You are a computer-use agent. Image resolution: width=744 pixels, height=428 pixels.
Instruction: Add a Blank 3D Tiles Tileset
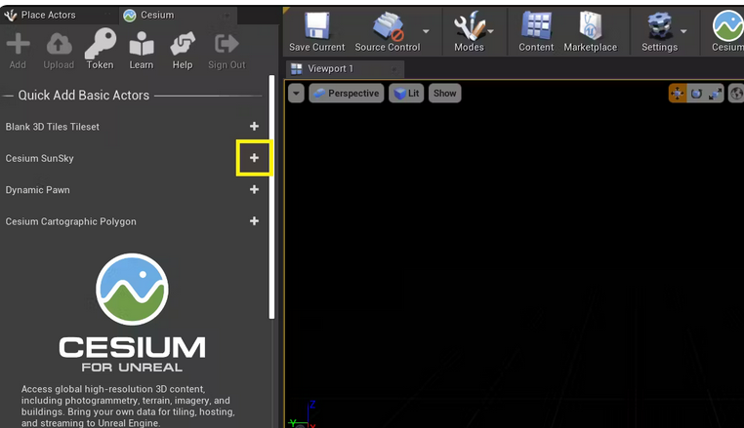(x=254, y=126)
